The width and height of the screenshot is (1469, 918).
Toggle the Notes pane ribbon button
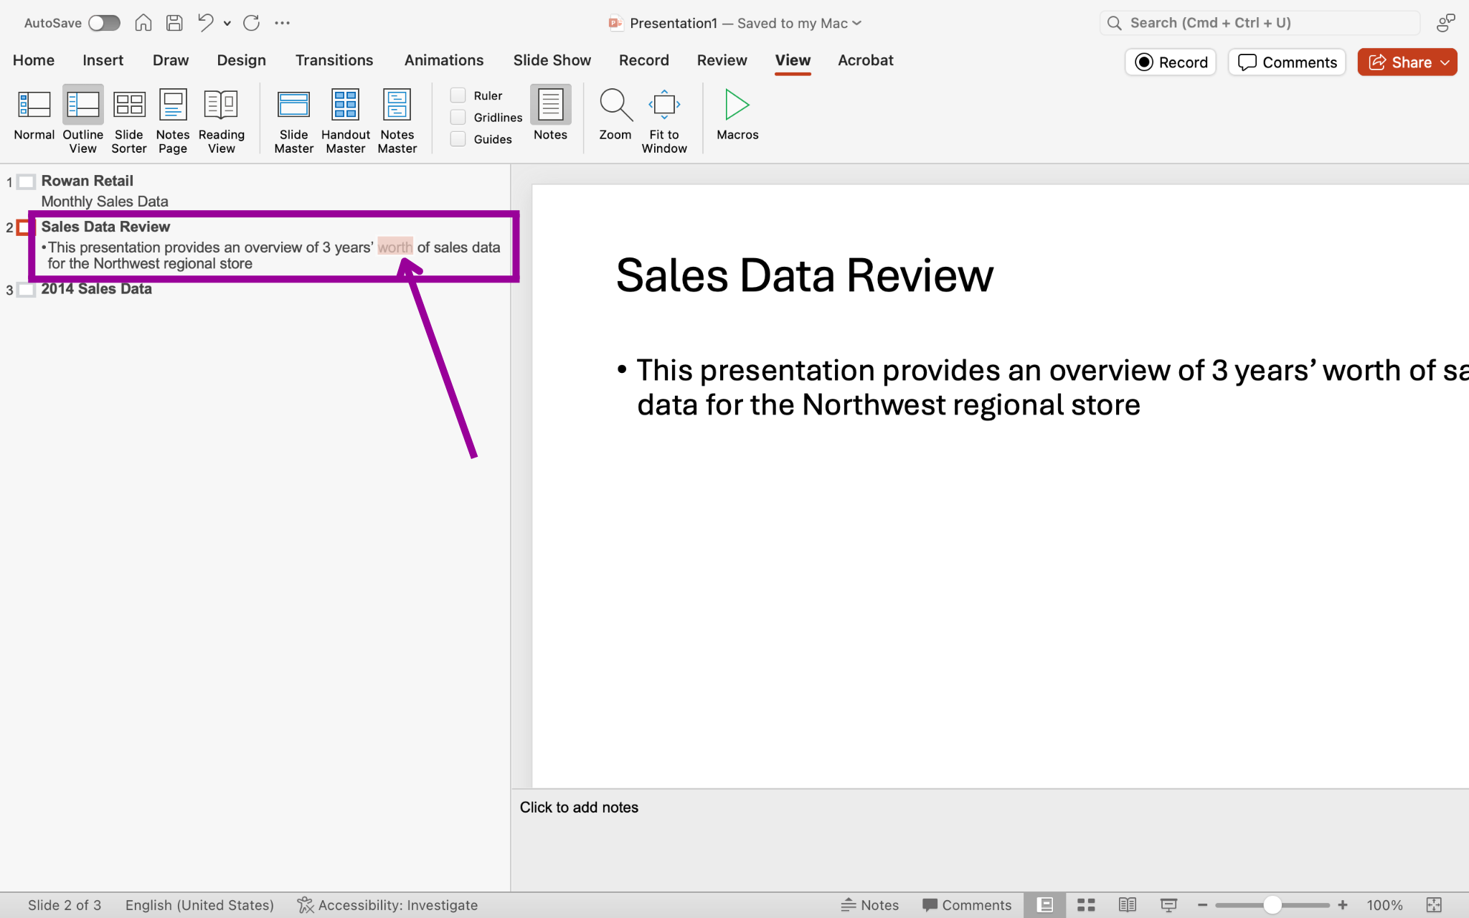tap(550, 113)
